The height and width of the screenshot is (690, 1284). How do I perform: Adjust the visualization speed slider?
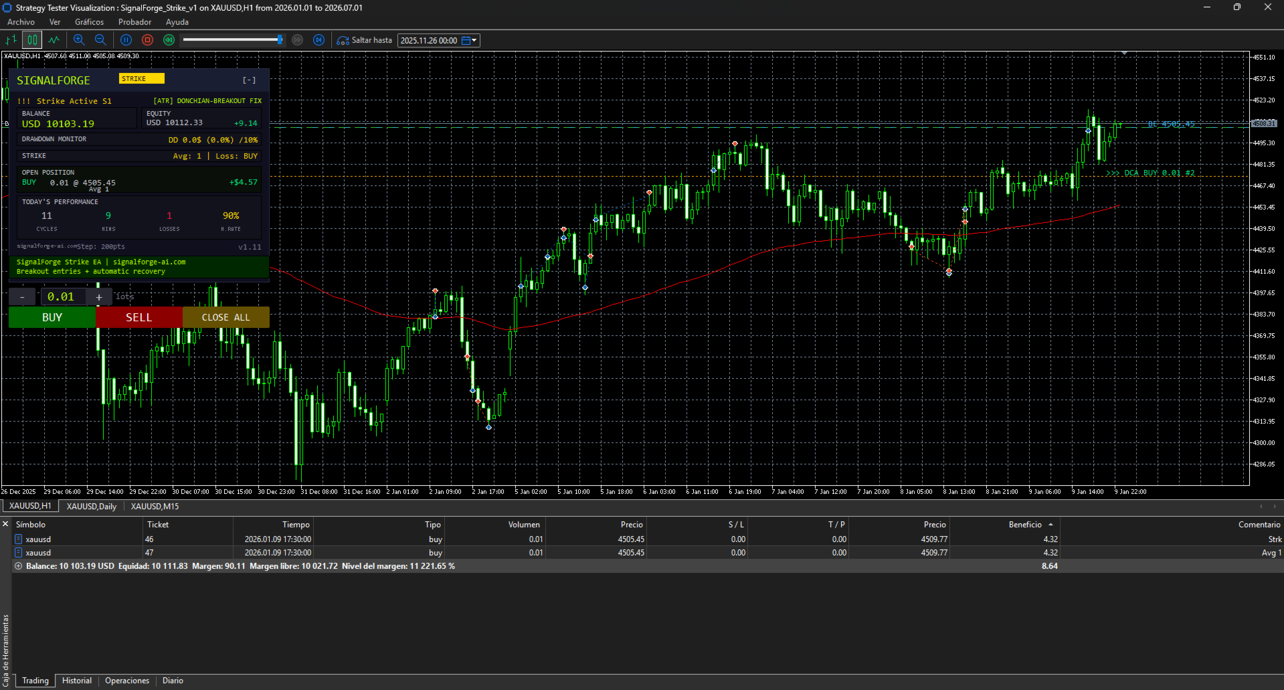tap(280, 40)
